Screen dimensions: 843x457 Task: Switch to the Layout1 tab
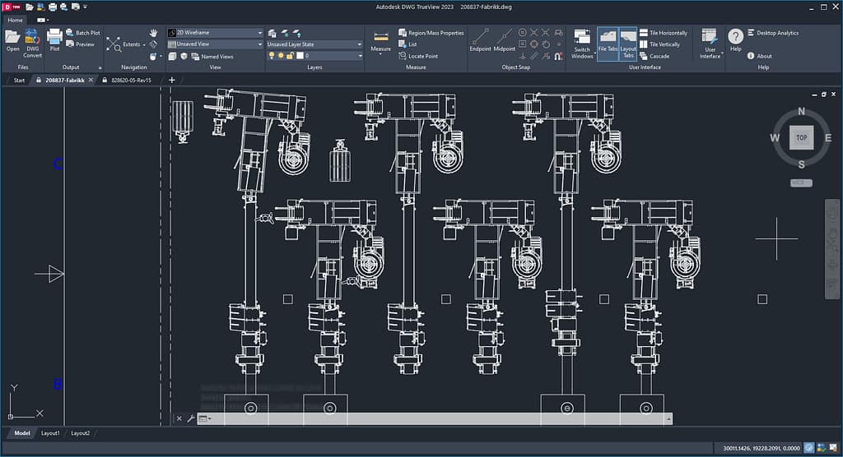(50, 432)
